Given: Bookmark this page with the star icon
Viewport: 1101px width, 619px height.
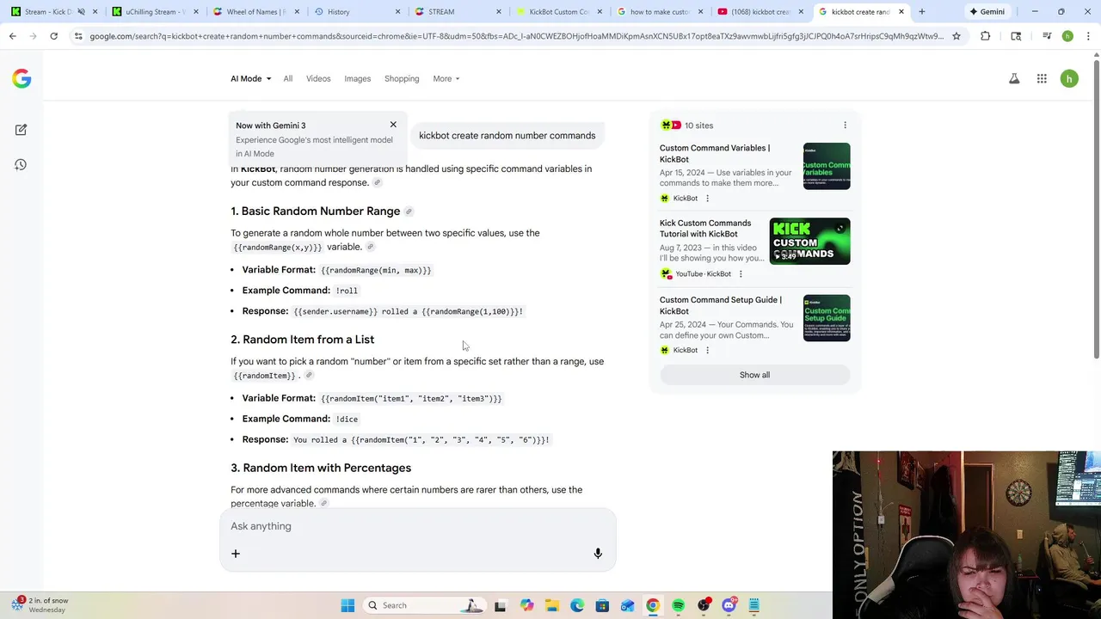Looking at the screenshot, I should click(956, 36).
